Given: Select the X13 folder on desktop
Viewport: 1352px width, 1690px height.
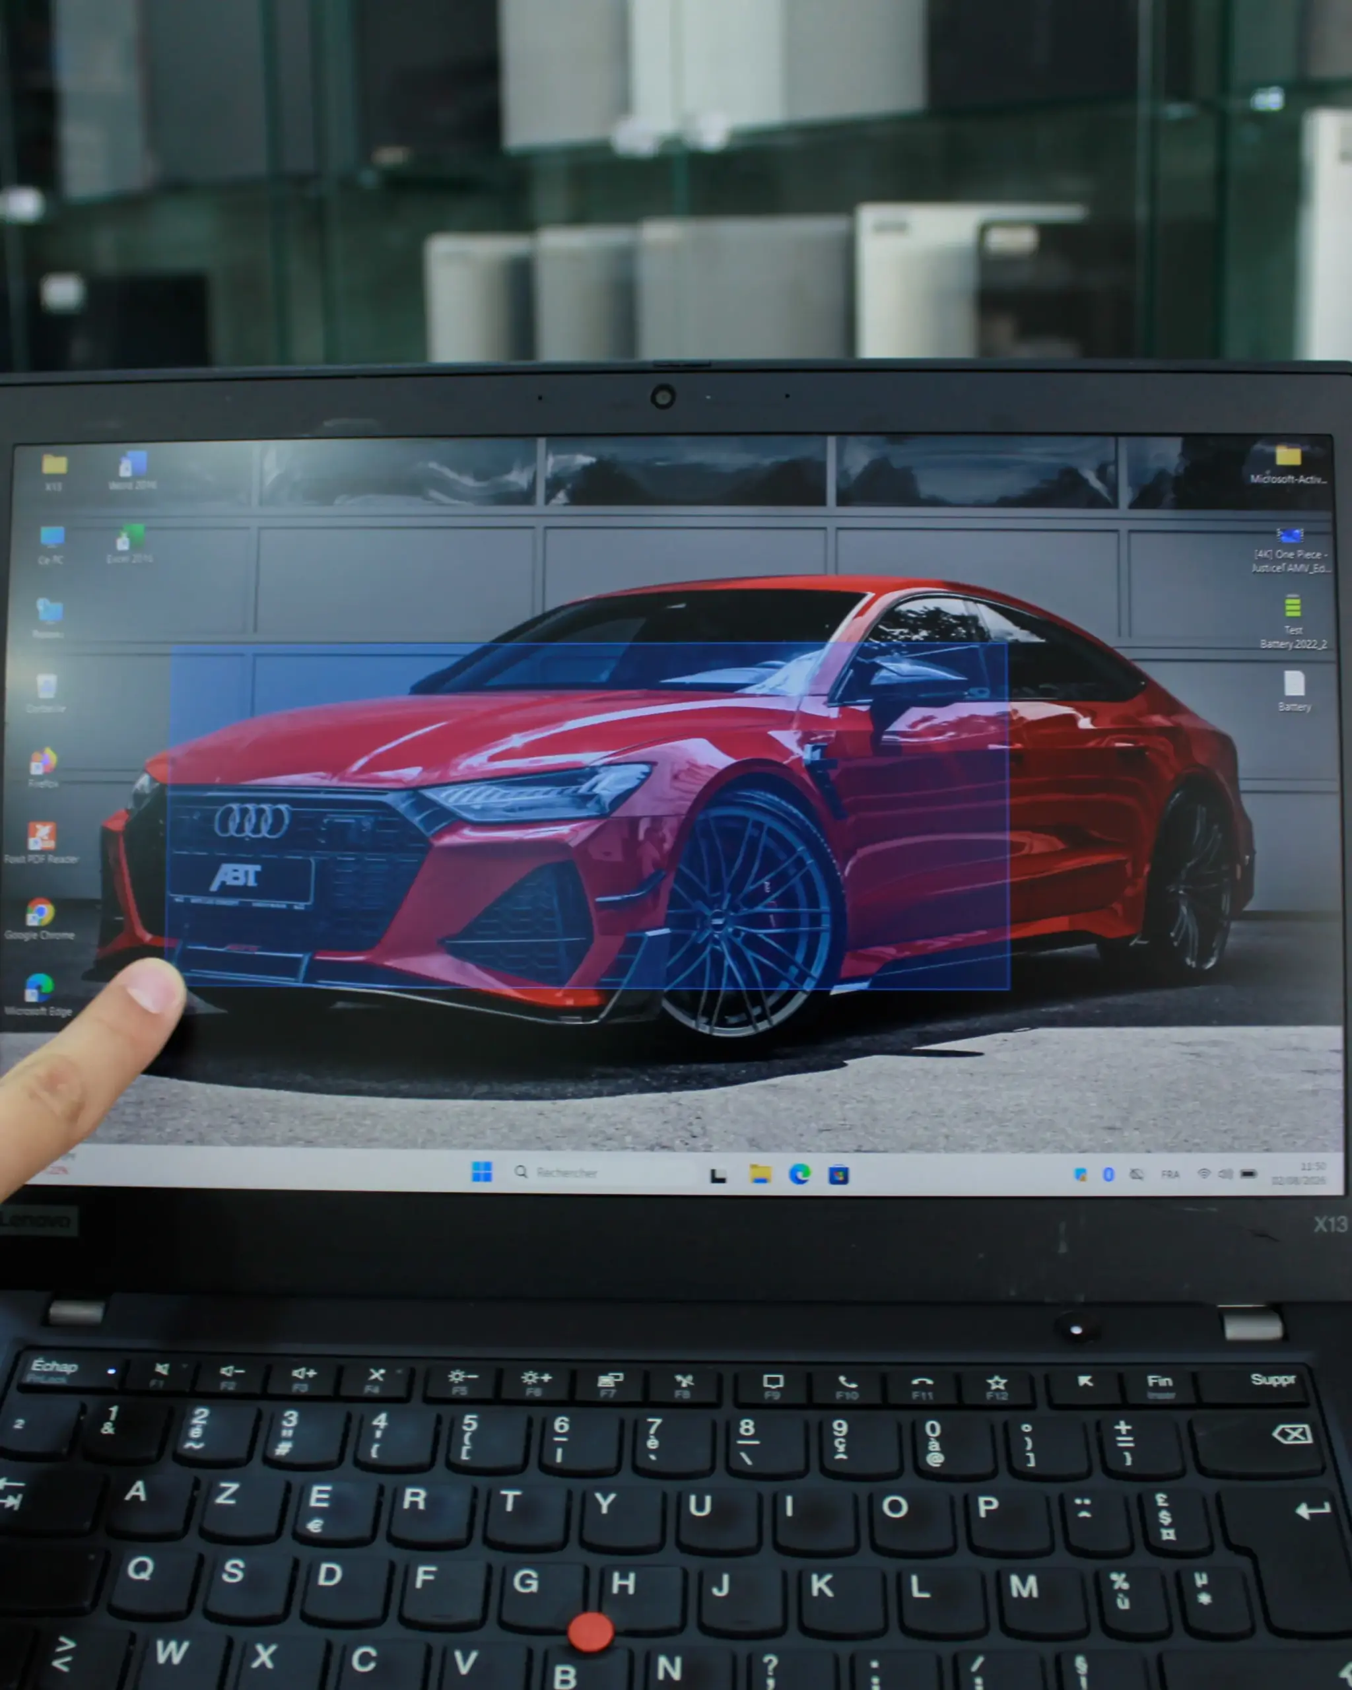Looking at the screenshot, I should click(x=53, y=473).
